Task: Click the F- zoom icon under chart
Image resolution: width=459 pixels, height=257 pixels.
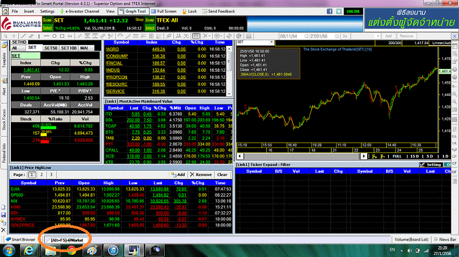Action: click(382, 157)
